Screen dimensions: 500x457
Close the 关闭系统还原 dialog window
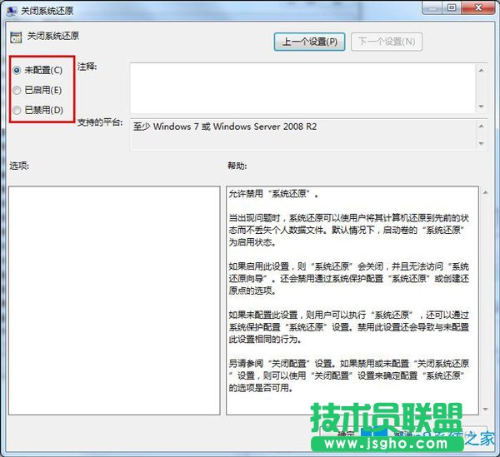coord(478,8)
